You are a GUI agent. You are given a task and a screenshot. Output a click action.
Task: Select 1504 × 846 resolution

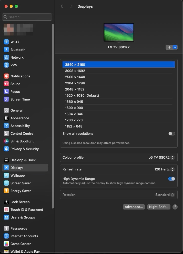point(119,114)
